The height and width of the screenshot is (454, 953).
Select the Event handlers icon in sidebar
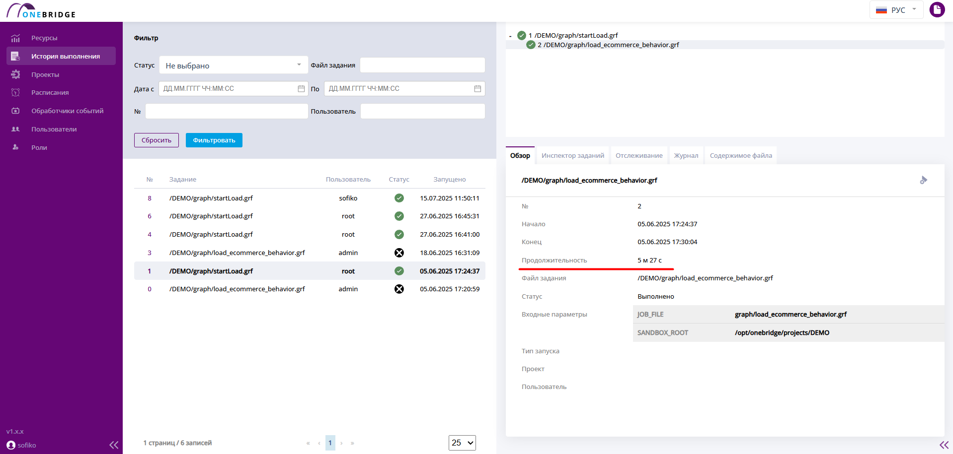point(15,111)
